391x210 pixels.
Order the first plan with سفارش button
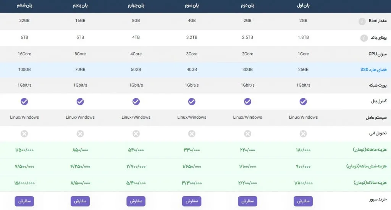coord(303,201)
